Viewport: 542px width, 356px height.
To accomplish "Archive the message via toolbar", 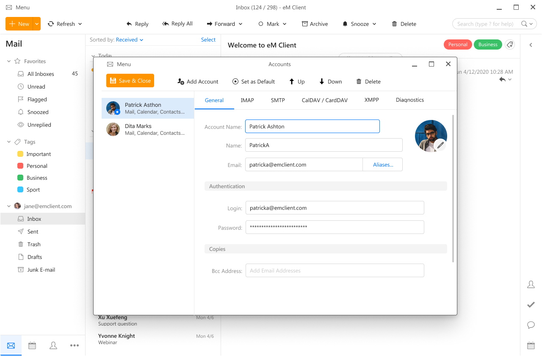I will tap(315, 24).
